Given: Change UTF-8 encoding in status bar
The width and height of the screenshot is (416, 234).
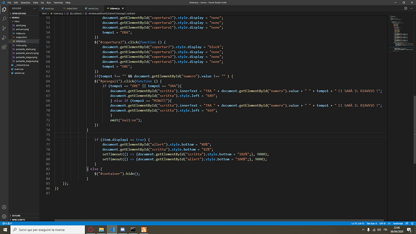Looking at the screenshot, I should pos(382,223).
